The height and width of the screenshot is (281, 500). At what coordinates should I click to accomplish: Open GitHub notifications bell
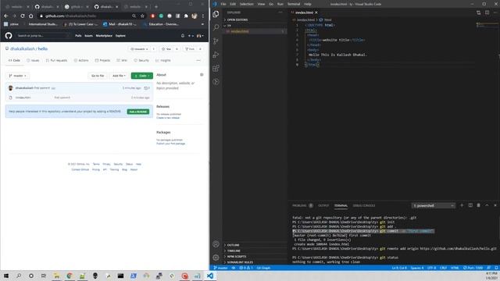point(183,36)
